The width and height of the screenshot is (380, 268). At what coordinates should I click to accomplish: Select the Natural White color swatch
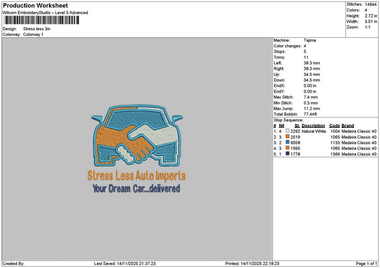(288, 131)
